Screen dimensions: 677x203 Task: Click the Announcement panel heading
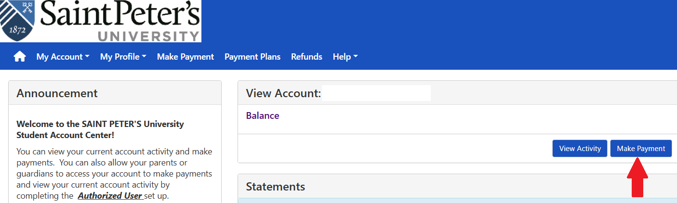tap(57, 93)
